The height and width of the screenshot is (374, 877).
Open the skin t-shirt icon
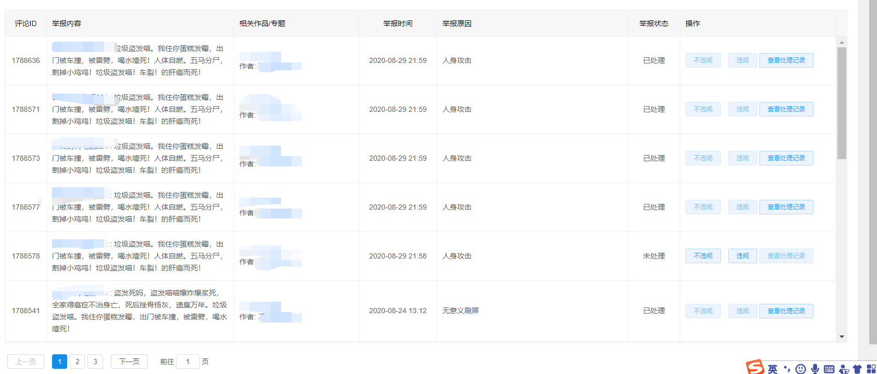tap(857, 369)
